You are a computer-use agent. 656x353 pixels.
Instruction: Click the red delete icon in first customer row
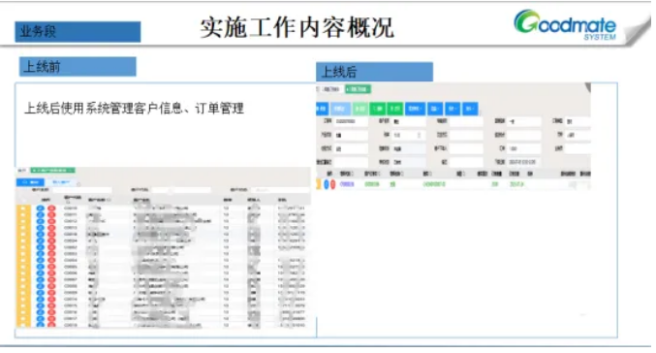51,209
